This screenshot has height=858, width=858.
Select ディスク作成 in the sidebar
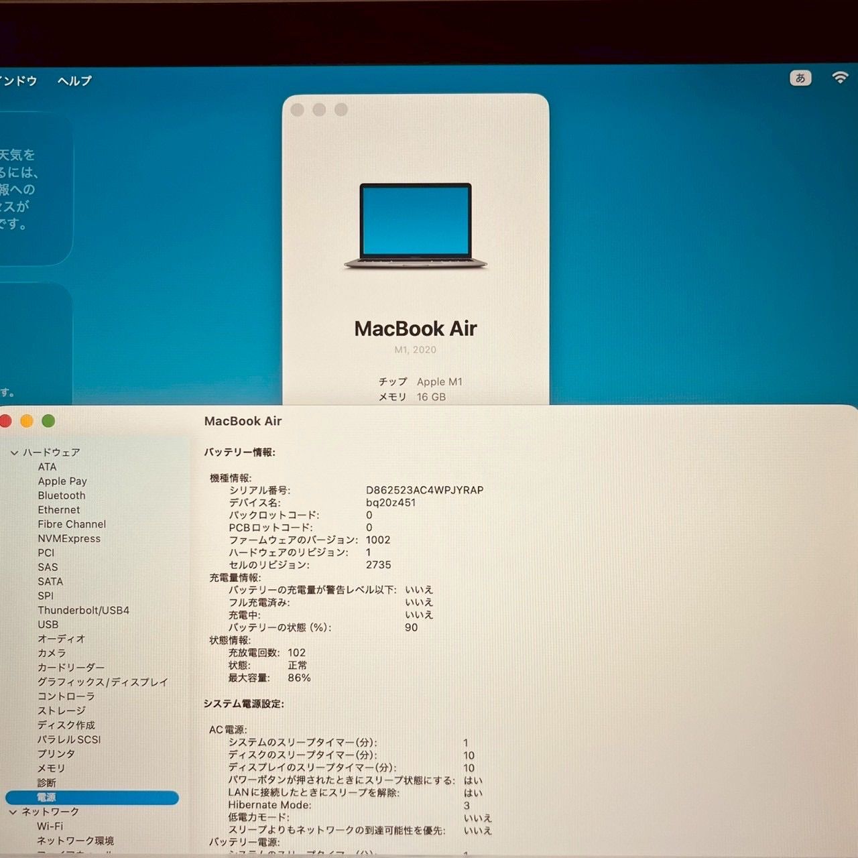coord(66,725)
